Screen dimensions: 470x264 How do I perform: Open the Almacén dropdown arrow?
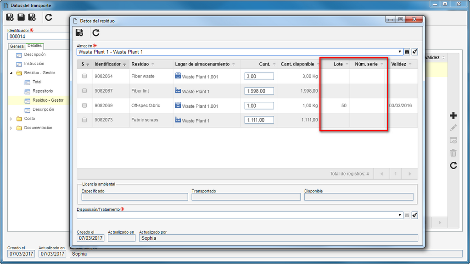pos(400,52)
